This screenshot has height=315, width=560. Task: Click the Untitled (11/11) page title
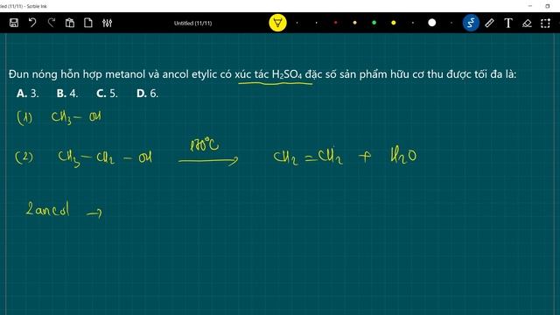(192, 24)
